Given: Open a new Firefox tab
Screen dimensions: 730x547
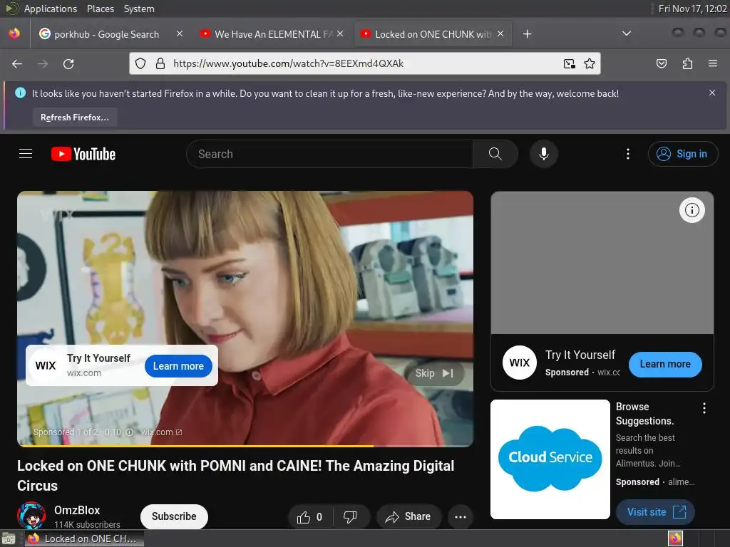Looking at the screenshot, I should pyautogui.click(x=527, y=34).
